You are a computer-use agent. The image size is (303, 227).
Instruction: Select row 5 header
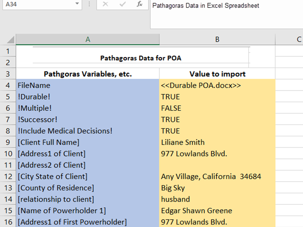pos(8,97)
